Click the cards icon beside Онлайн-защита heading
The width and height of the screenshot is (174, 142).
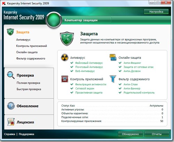pos(113,57)
